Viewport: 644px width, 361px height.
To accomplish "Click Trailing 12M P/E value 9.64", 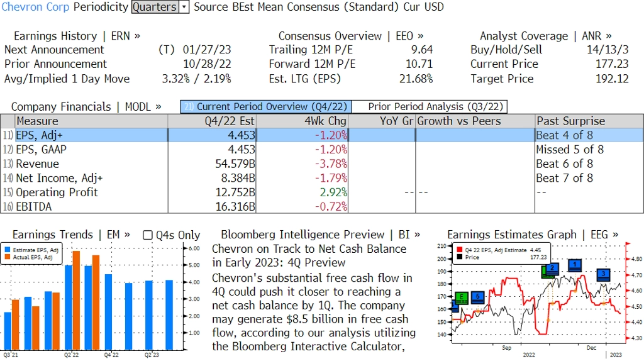I will [422, 50].
